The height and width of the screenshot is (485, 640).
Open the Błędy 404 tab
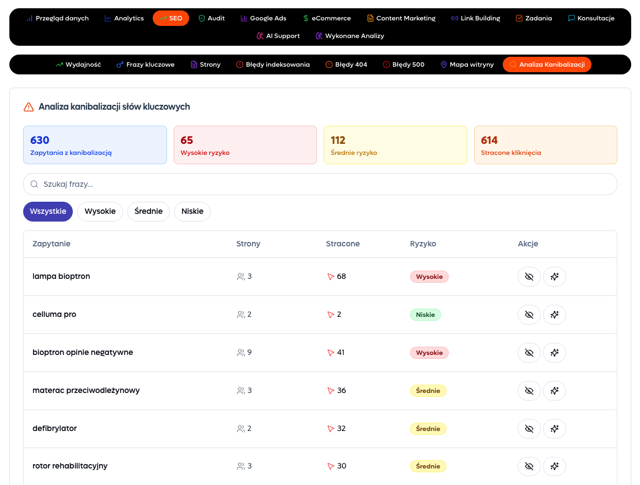346,64
